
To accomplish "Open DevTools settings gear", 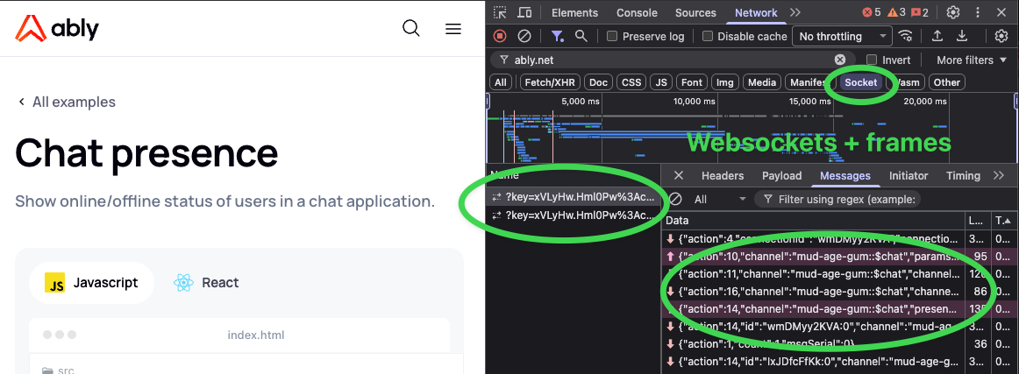I will coord(953,12).
